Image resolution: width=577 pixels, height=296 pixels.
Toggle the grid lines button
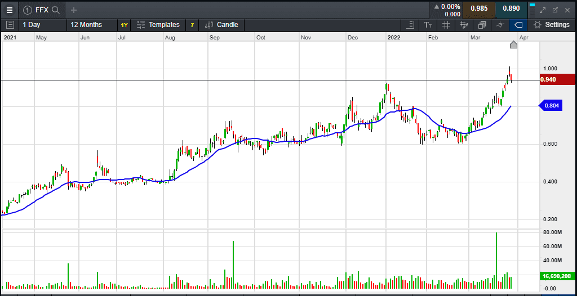click(446, 25)
